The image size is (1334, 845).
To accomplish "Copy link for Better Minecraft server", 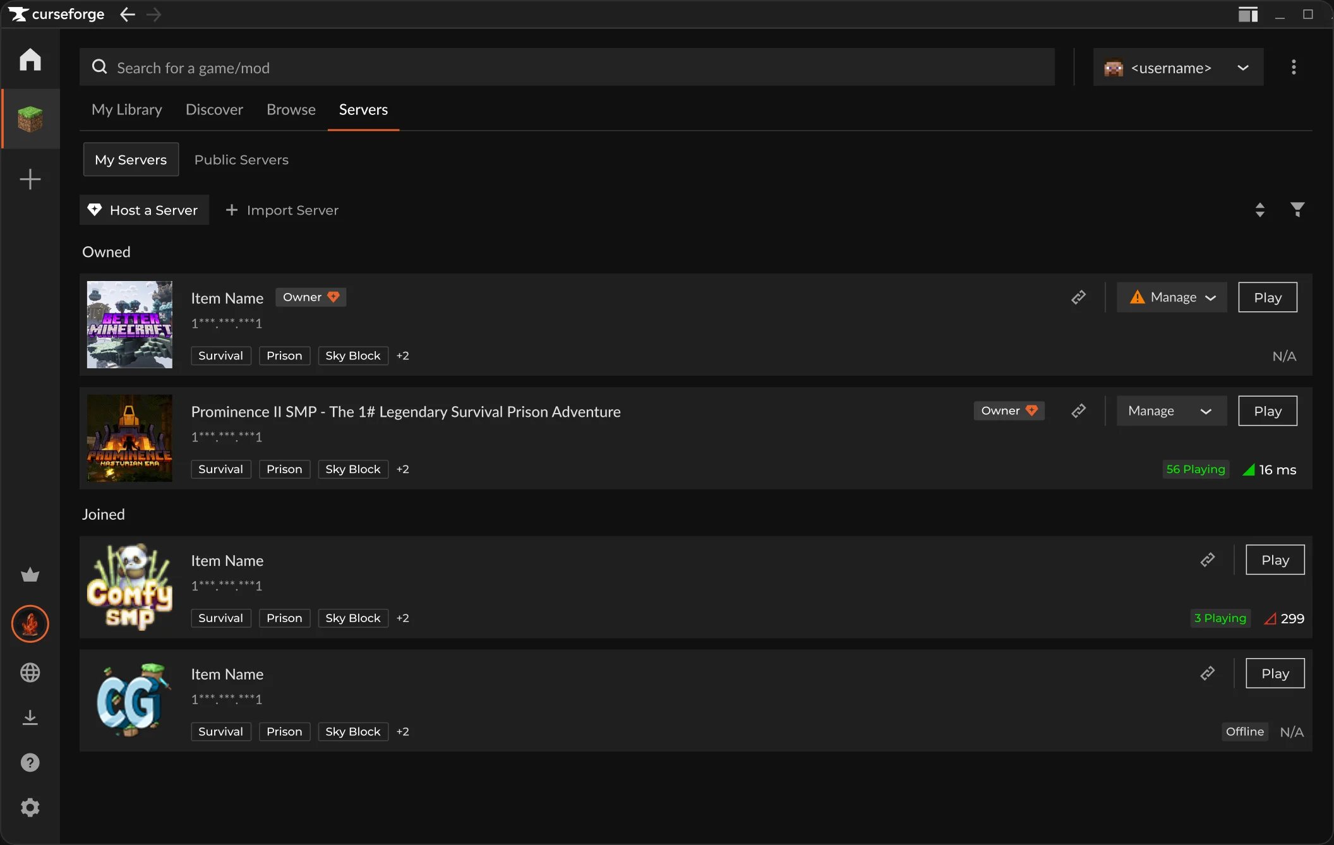I will tap(1079, 297).
